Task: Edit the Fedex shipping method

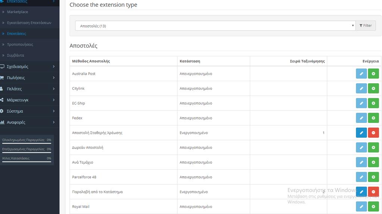Action: pyautogui.click(x=361, y=118)
